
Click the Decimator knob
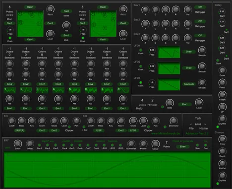[174, 121]
